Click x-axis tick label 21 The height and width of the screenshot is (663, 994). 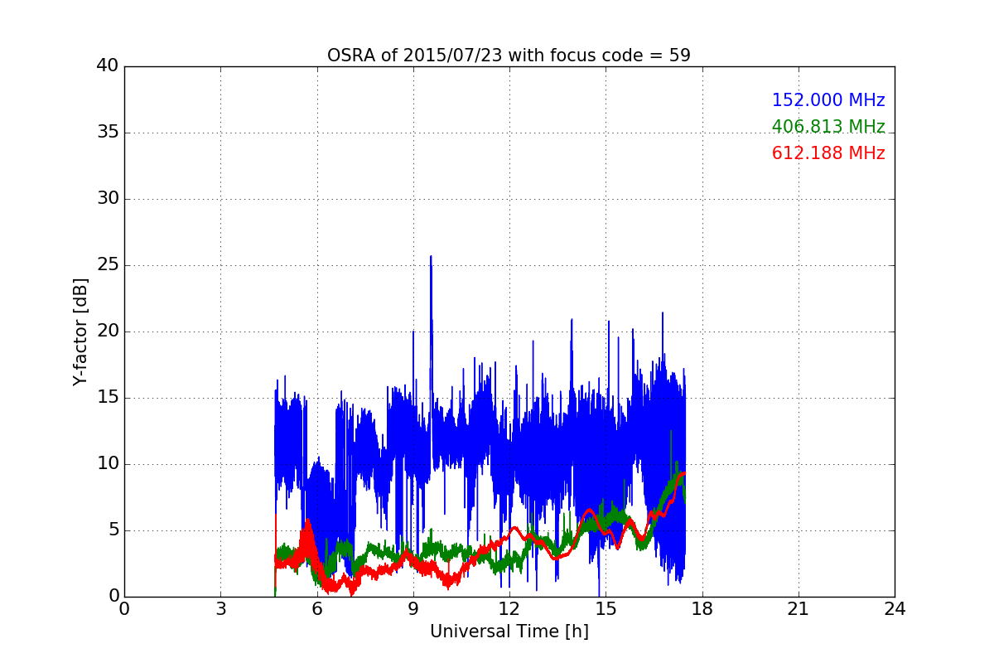pyautogui.click(x=799, y=609)
